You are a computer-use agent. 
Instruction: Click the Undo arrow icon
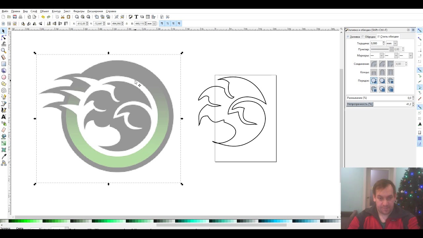(43, 17)
